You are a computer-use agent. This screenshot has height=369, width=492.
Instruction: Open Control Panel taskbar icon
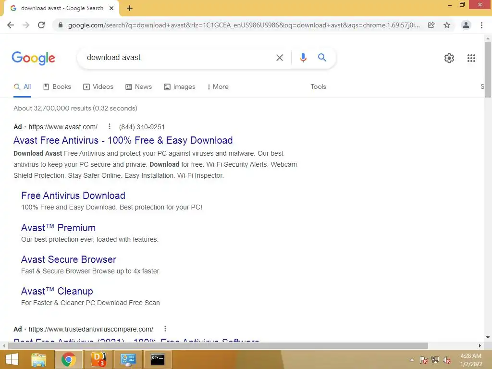pos(128,359)
